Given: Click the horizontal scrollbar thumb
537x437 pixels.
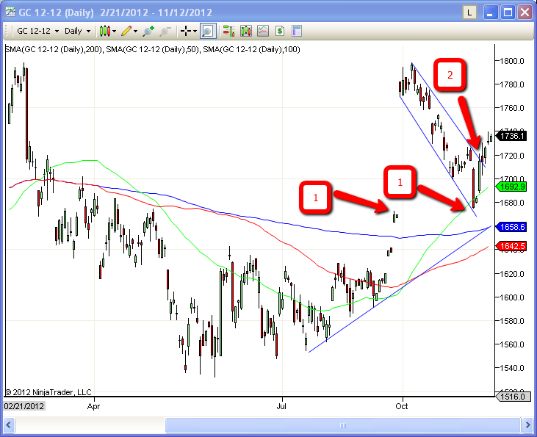Looking at the screenshot, I should coord(342,425).
